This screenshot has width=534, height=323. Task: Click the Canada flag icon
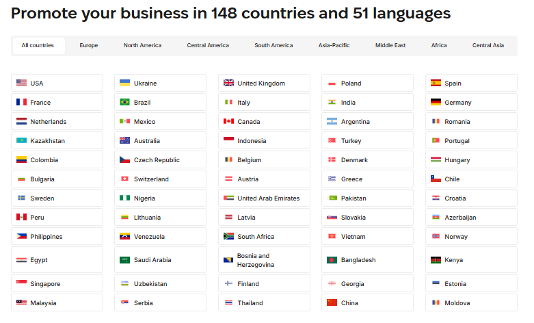pos(228,121)
